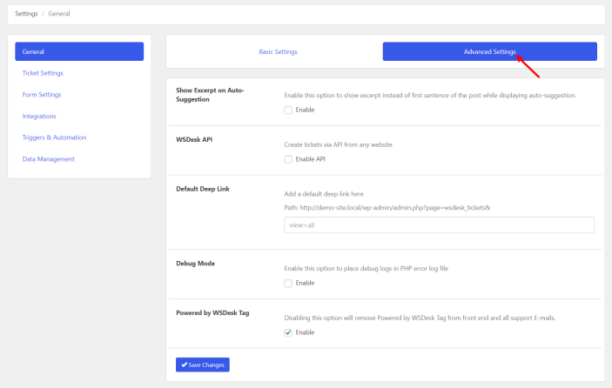This screenshot has height=388, width=612.
Task: Click the default deep link input field
Action: [439, 224]
